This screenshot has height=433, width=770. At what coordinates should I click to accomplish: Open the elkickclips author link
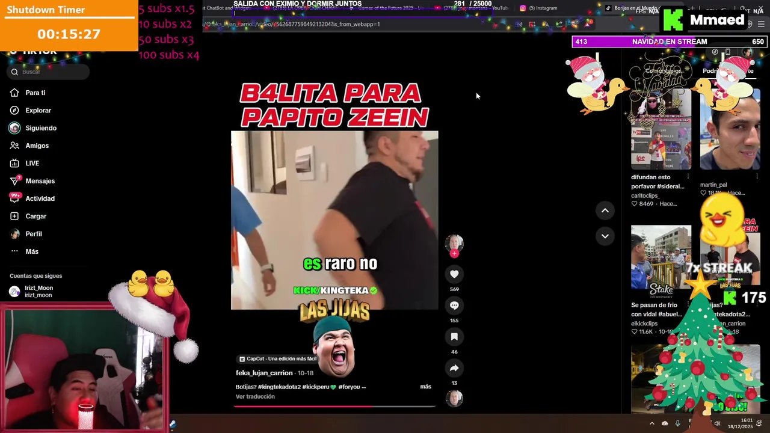coord(644,324)
